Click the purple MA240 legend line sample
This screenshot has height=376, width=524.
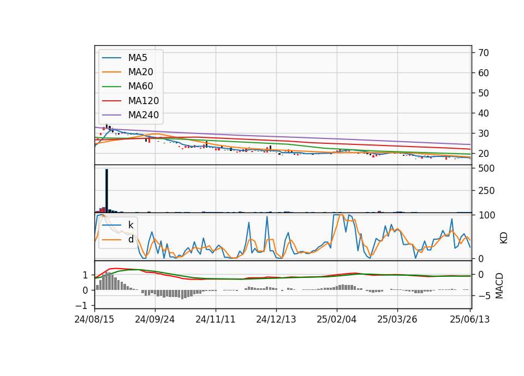pos(111,116)
